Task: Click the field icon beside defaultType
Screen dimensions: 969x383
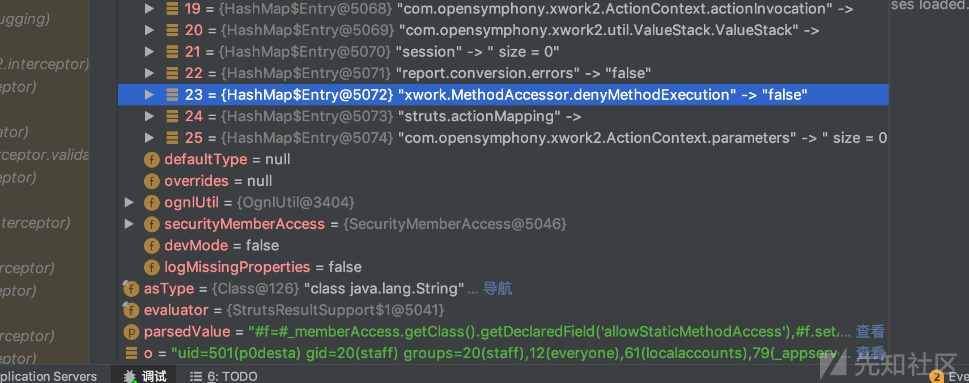Action: click(x=151, y=160)
